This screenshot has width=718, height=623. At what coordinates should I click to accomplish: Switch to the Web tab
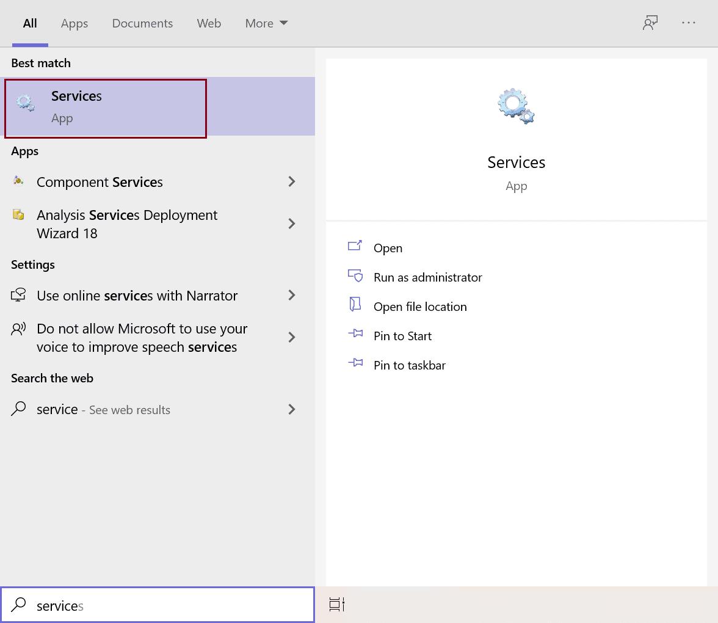(x=209, y=23)
